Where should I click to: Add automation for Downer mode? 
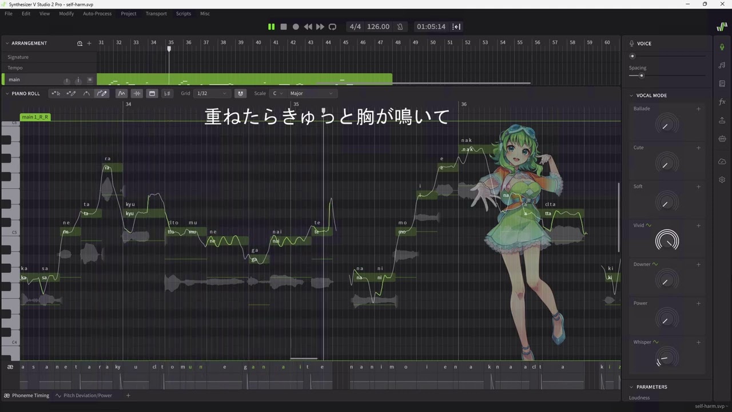point(698,264)
